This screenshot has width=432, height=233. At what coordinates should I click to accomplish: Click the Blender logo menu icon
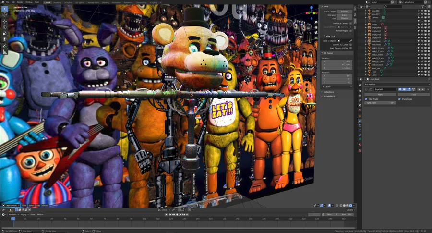tap(2, 2)
